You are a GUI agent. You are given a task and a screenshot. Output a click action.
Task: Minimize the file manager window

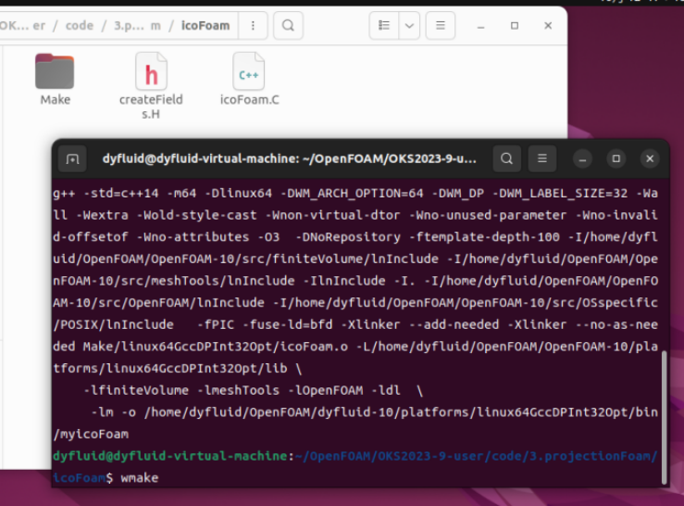point(480,26)
